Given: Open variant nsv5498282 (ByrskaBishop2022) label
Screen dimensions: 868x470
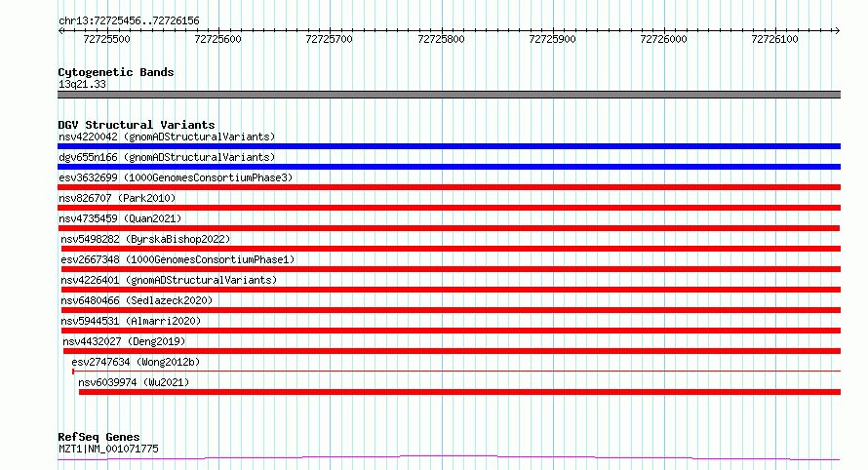Looking at the screenshot, I should coord(145,239).
